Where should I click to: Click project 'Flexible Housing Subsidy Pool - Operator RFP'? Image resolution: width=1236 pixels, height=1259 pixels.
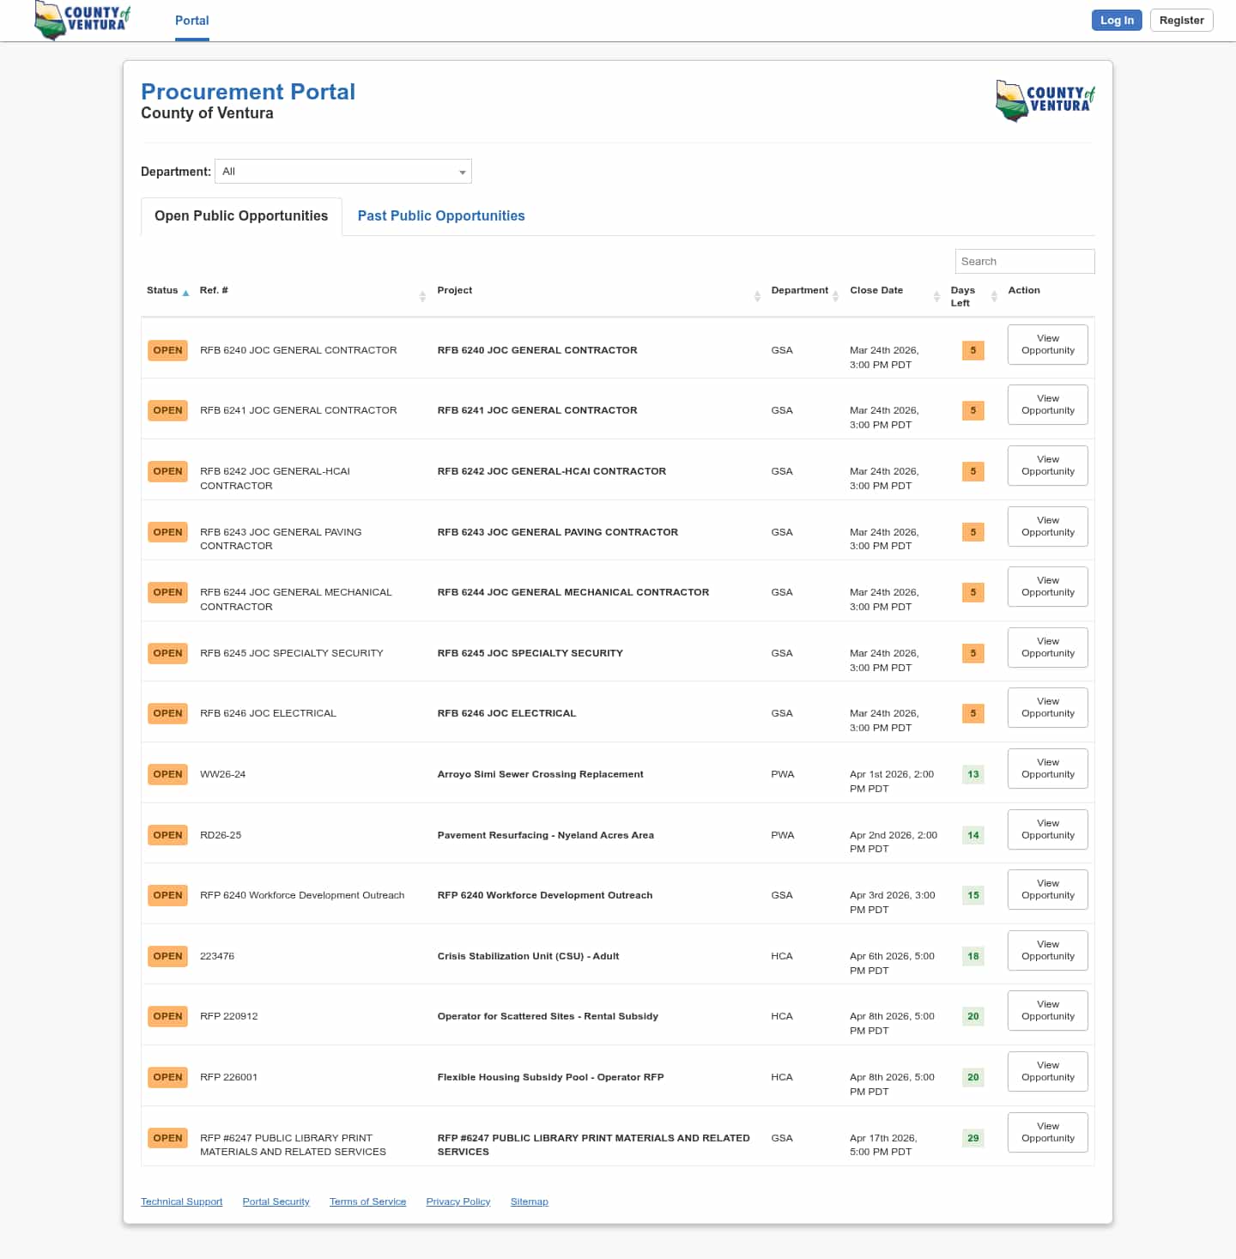pos(551,1077)
